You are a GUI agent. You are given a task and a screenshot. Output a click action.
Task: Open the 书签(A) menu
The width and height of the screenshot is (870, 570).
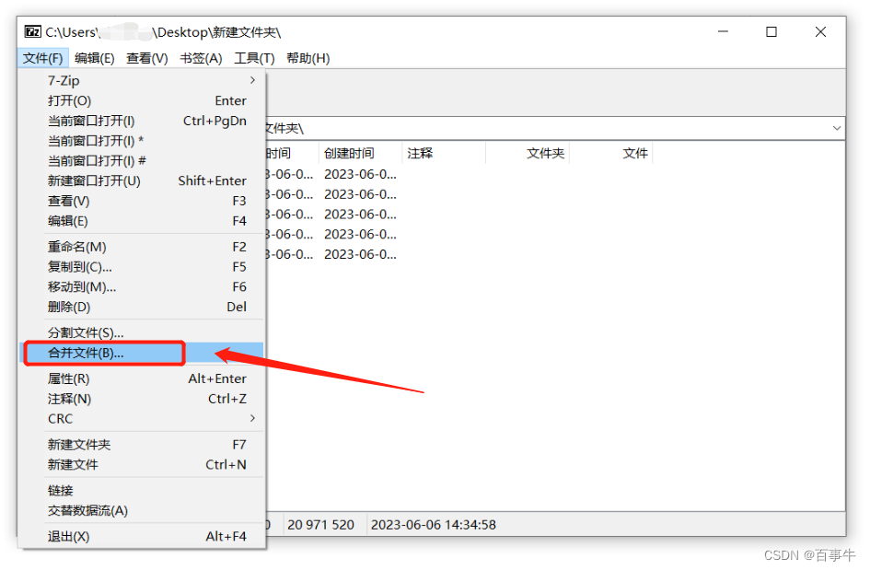(201, 58)
